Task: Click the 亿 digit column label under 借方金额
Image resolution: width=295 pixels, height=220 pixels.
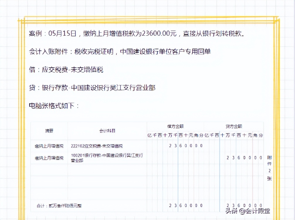Action: [150, 136]
